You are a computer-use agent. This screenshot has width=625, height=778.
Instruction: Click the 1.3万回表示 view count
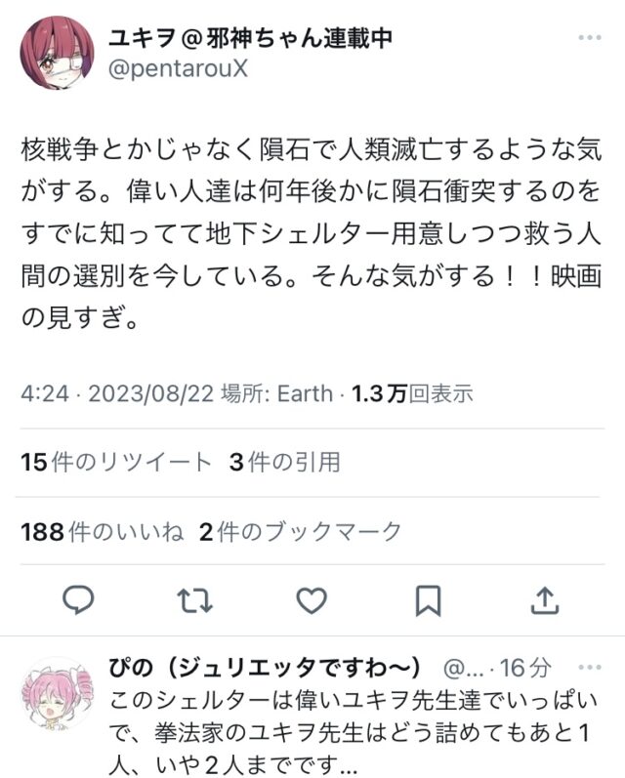pos(412,393)
